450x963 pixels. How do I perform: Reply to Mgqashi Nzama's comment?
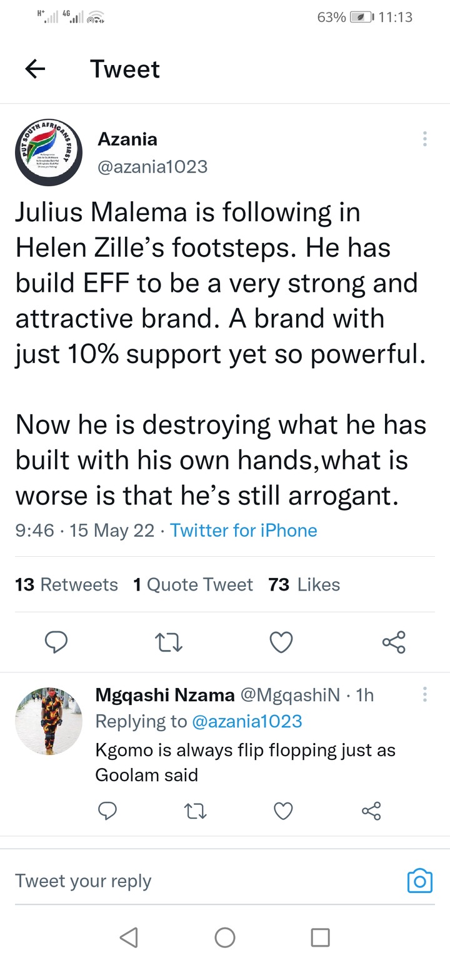click(107, 811)
